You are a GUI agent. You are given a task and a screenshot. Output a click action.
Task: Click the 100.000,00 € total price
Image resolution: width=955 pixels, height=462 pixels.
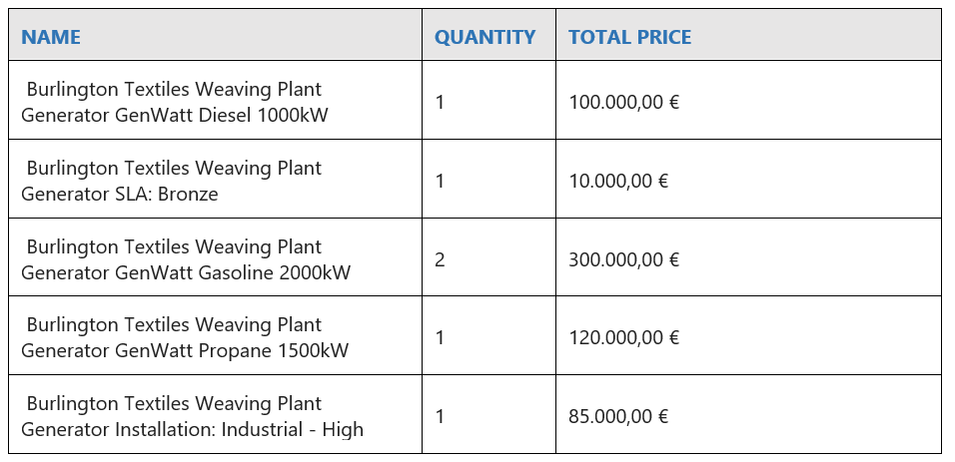click(x=623, y=102)
